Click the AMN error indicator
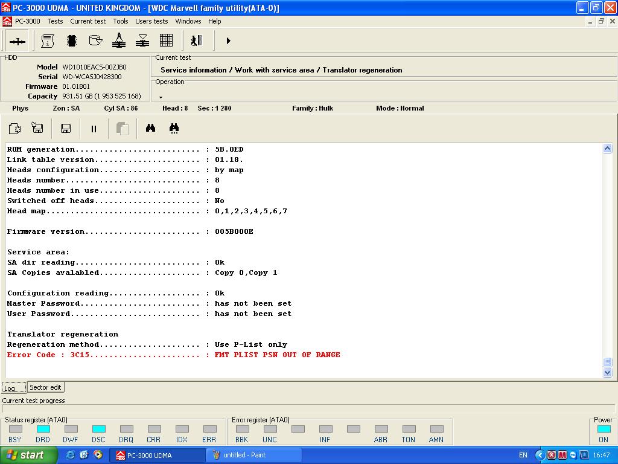The image size is (618, 464). click(437, 429)
